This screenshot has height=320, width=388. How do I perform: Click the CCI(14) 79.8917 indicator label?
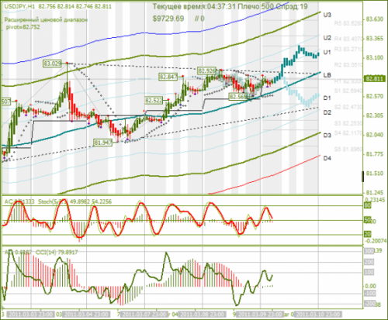(x=57, y=252)
